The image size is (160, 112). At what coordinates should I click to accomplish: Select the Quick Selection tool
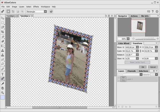click(3, 27)
